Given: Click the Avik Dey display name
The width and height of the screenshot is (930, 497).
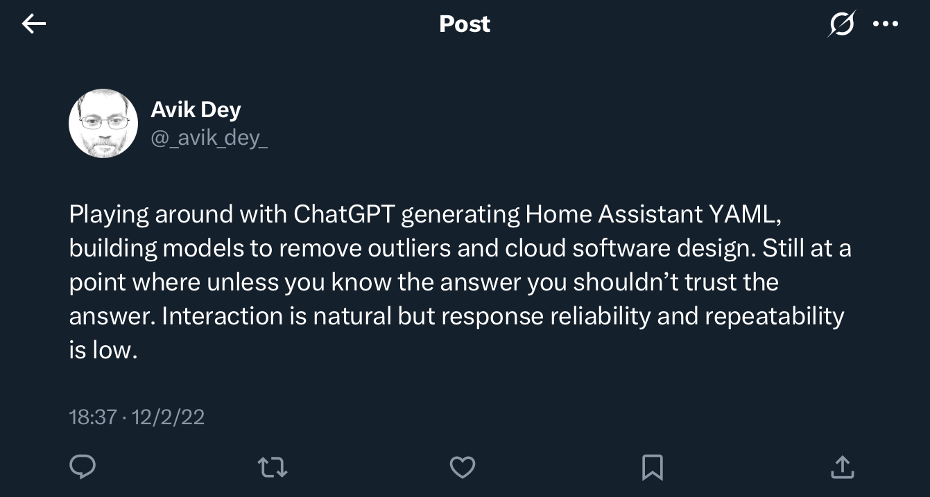Looking at the screenshot, I should coord(196,110).
